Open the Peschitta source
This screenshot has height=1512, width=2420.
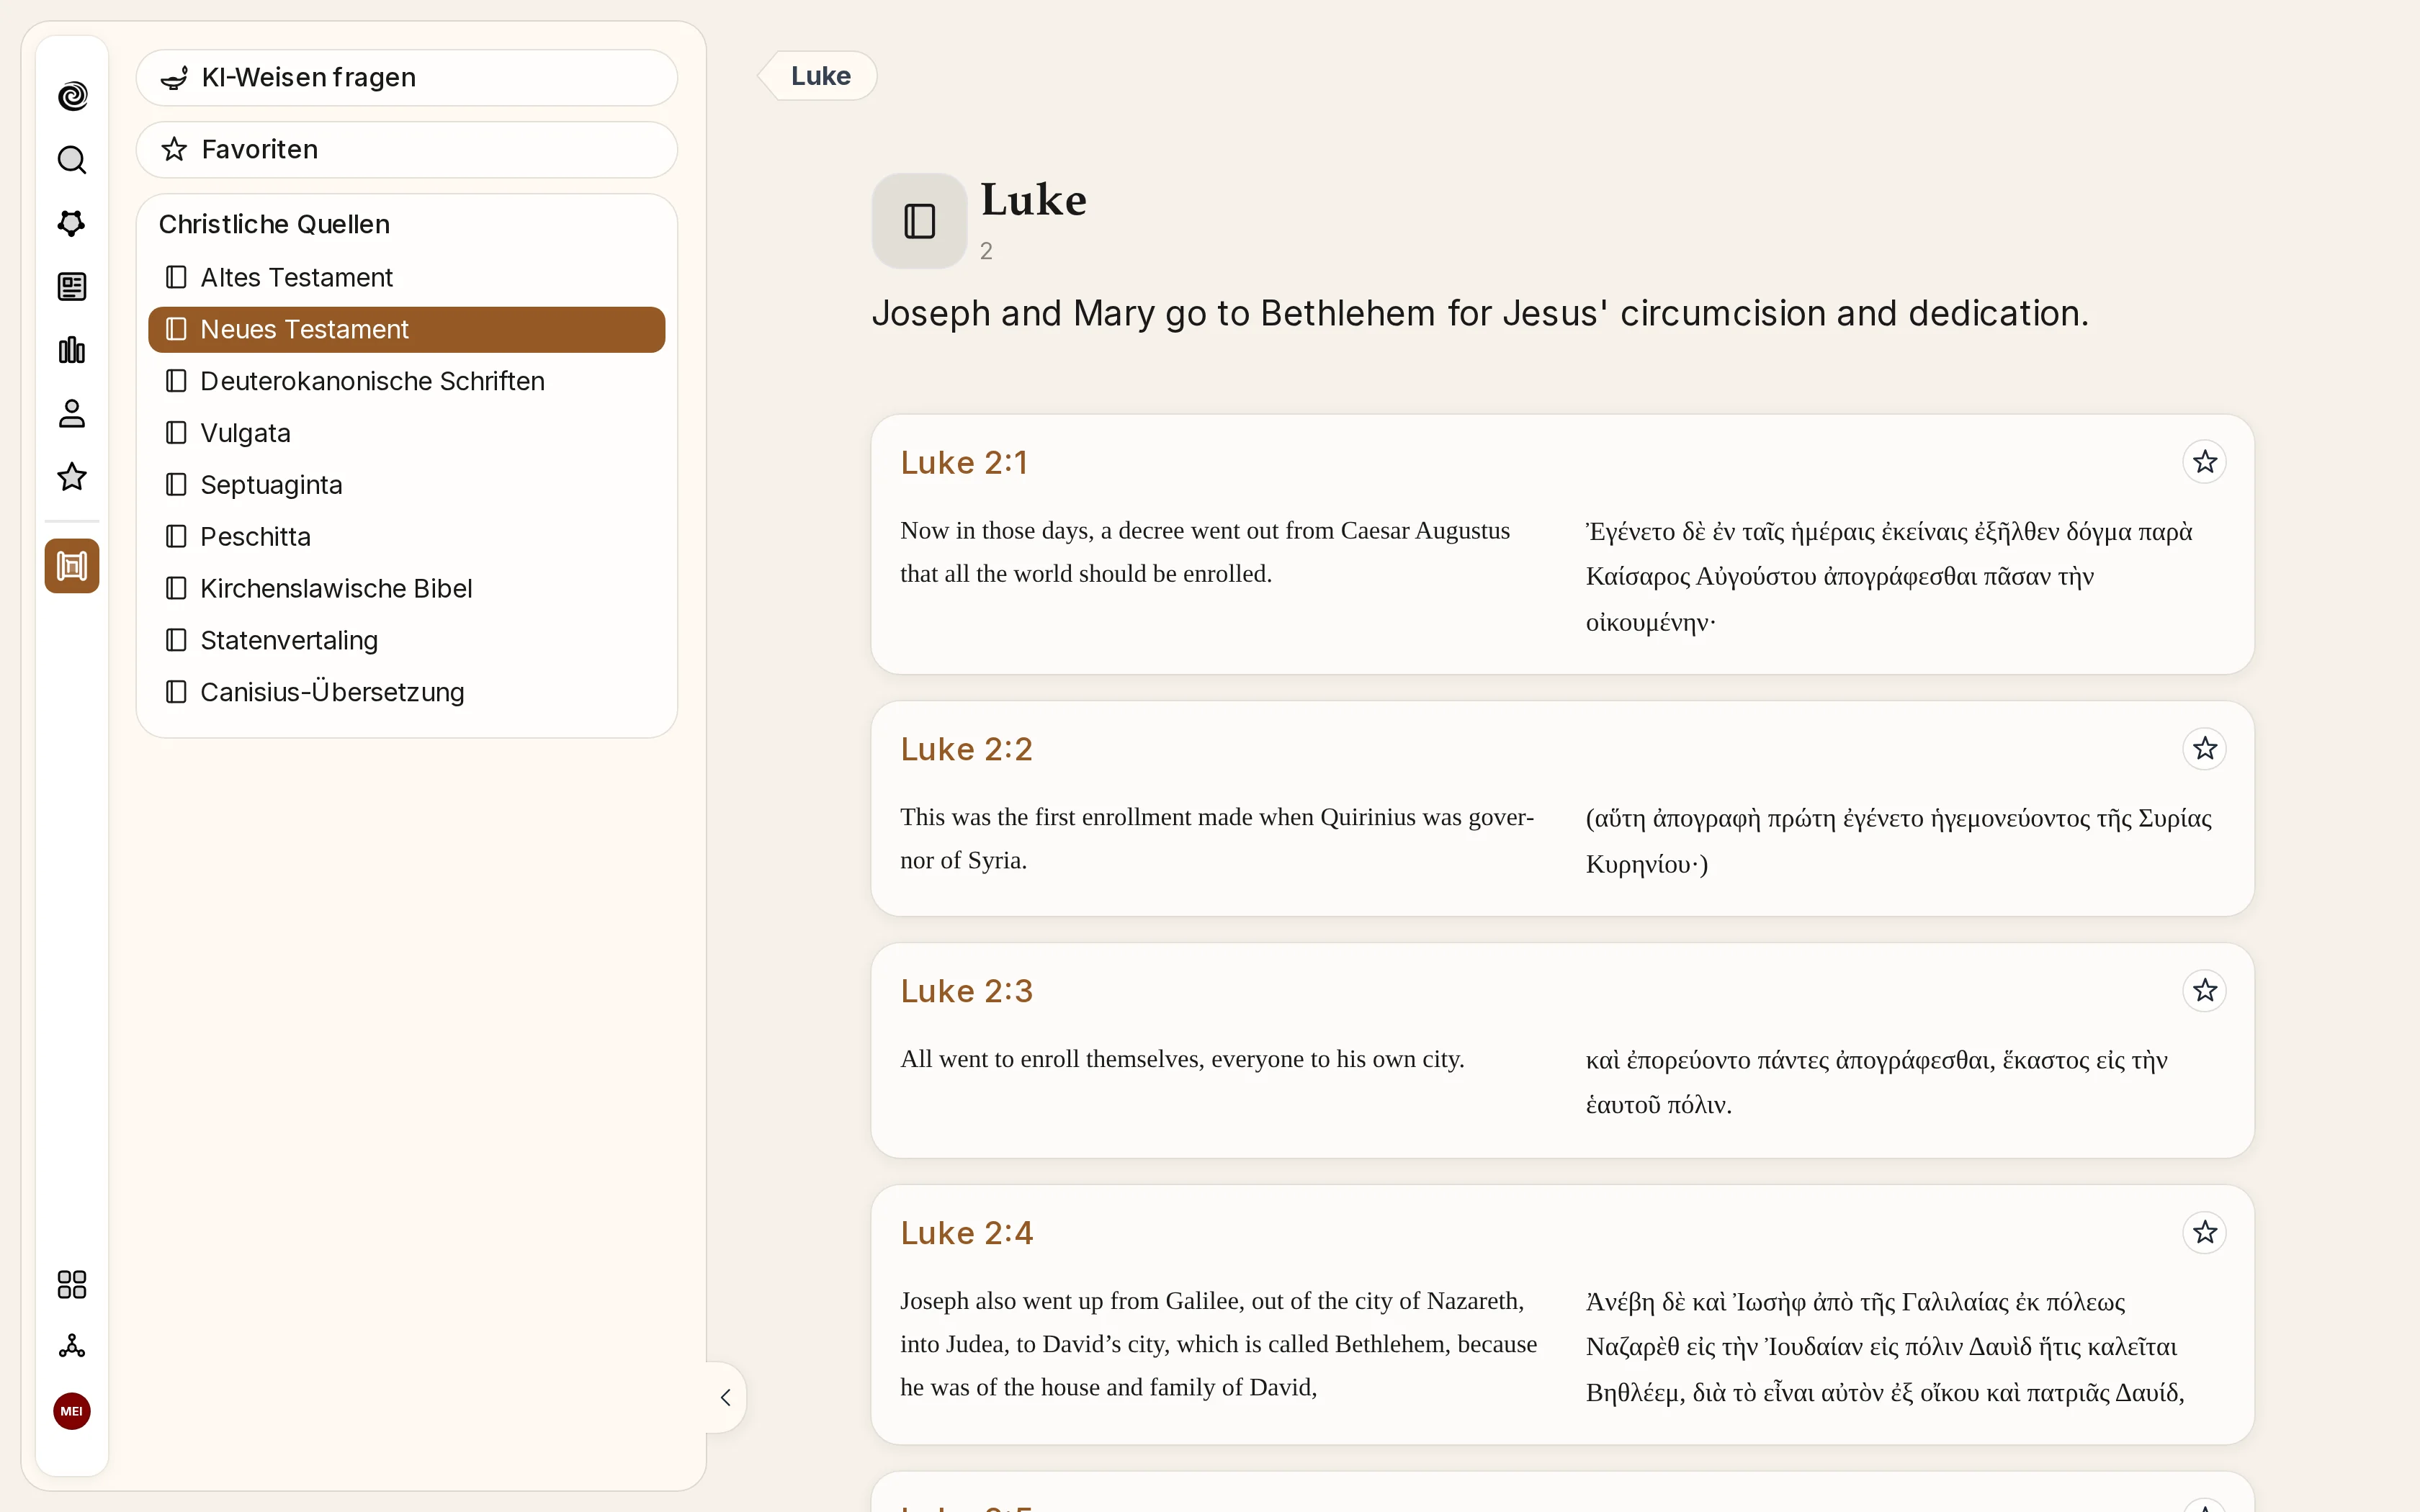407,537
